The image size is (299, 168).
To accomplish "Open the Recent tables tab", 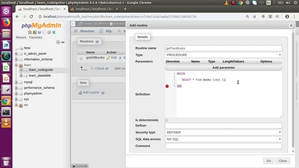I will 21,37.
